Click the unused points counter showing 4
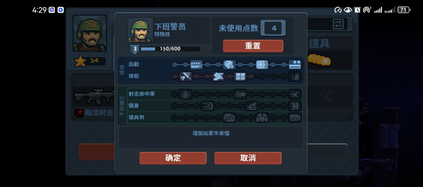 coord(273,28)
